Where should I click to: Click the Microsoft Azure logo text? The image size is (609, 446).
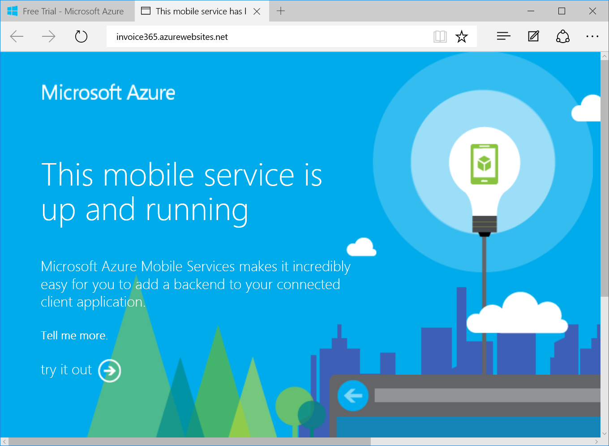(108, 92)
